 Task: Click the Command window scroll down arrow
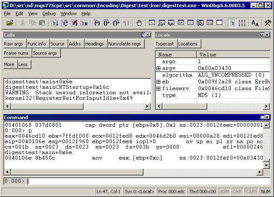pos(266,165)
